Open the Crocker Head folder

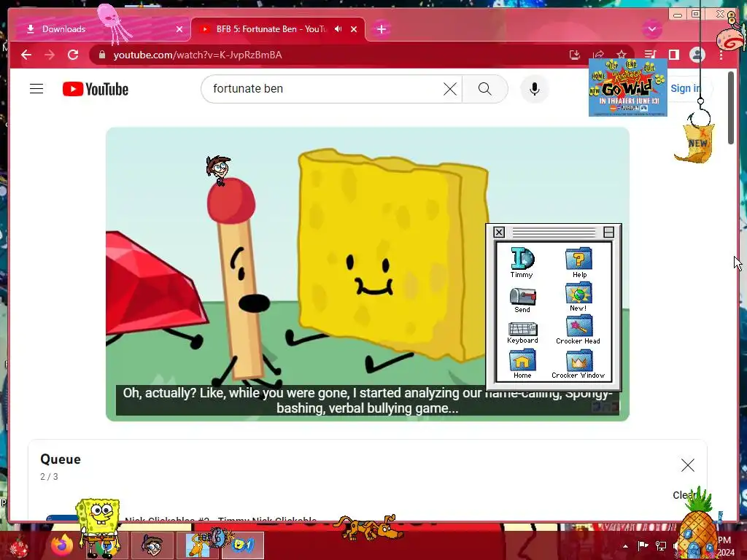578,330
